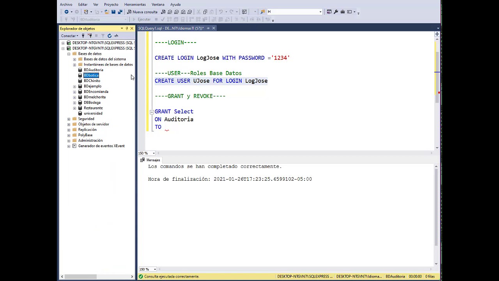Open the Conectar dropdown in Object Explorer
Image resolution: width=499 pixels, height=281 pixels.
click(x=70, y=36)
